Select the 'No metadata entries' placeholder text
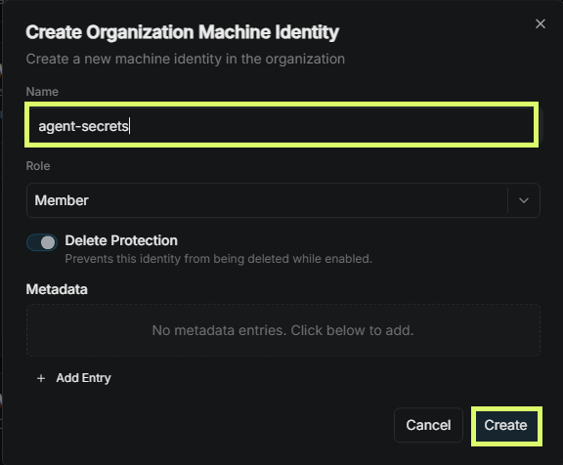This screenshot has height=465, width=563. [x=282, y=330]
